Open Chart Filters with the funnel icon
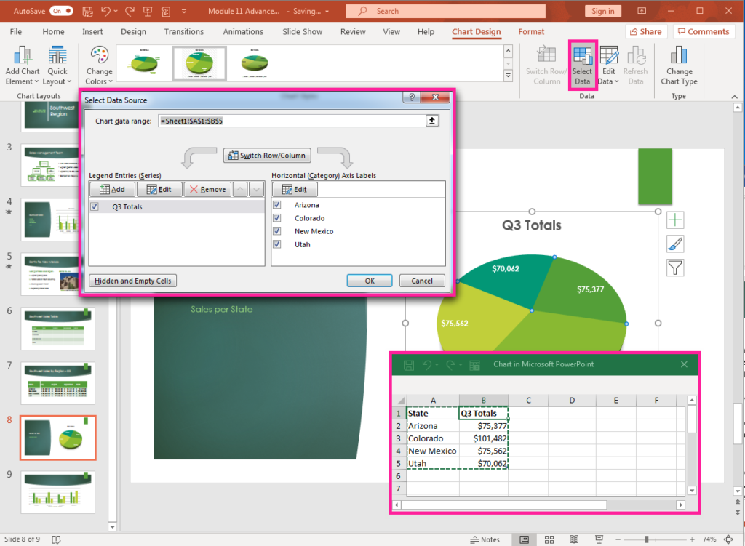Image resolution: width=745 pixels, height=546 pixels. (x=675, y=267)
